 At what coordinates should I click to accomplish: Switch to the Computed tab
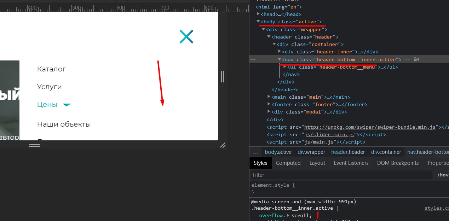[288, 163]
